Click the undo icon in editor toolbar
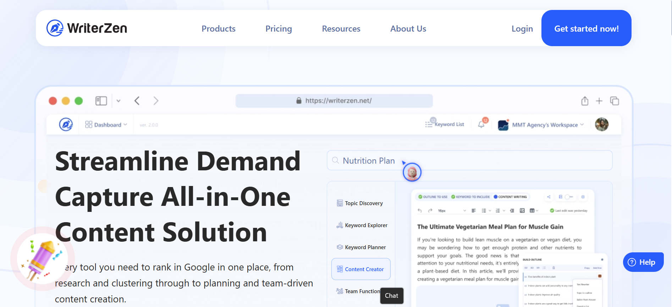Screen dimensions: 672x307 coord(420,210)
